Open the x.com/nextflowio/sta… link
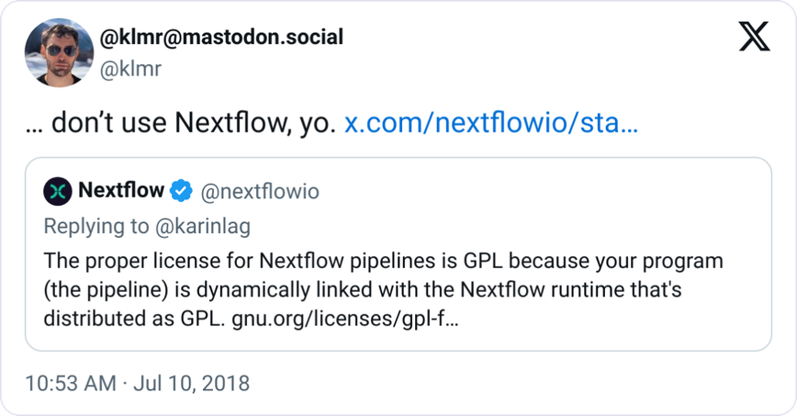The image size is (797, 416). 490,123
